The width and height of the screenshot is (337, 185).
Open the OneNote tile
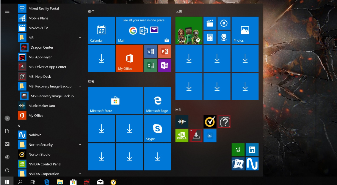pyautogui.click(x=164, y=65)
